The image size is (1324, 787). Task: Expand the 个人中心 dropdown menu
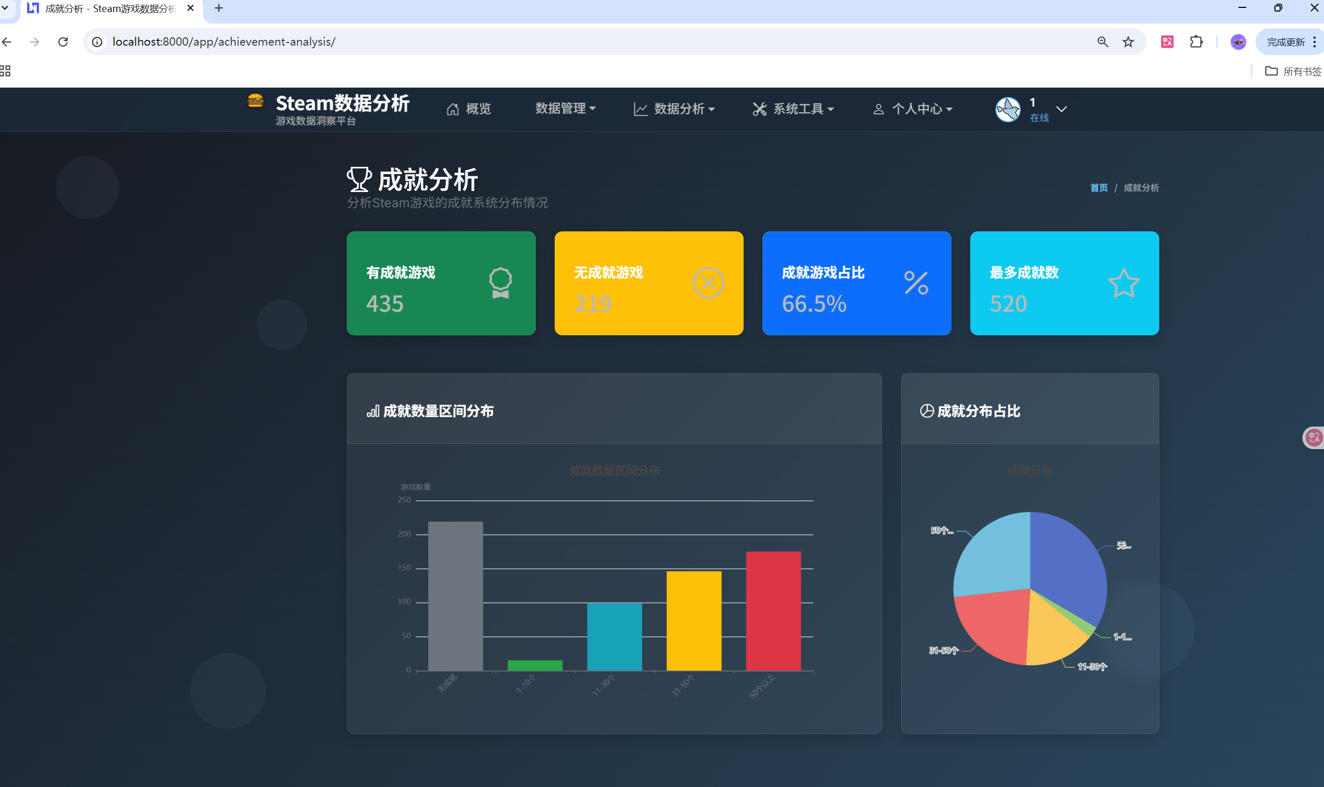pyautogui.click(x=913, y=109)
